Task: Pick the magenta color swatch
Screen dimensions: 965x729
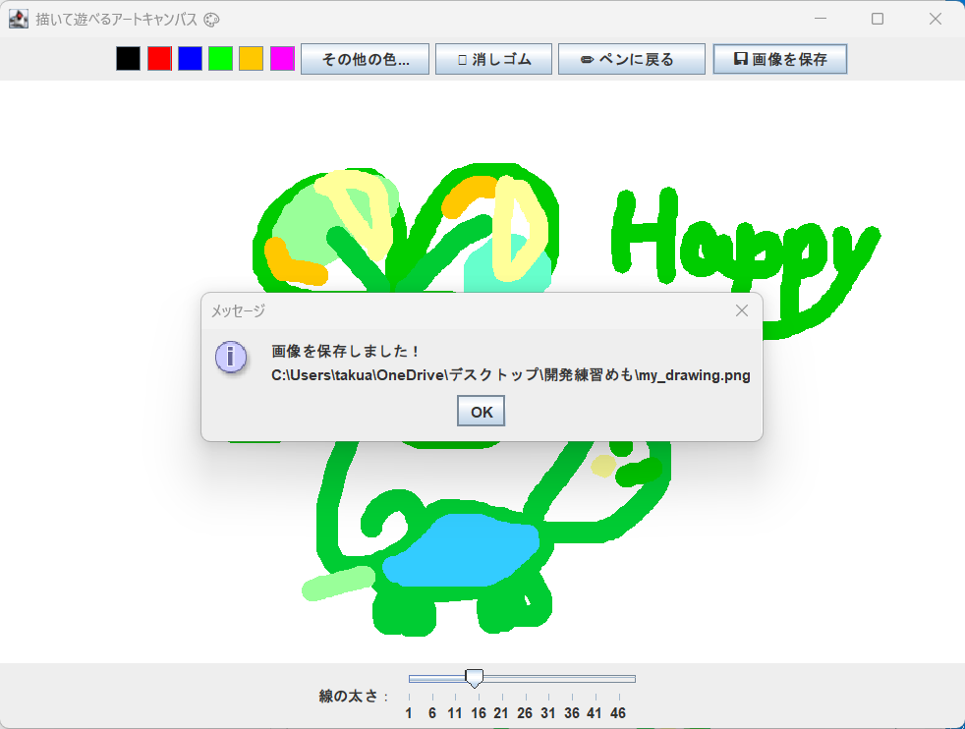Action: pyautogui.click(x=280, y=58)
